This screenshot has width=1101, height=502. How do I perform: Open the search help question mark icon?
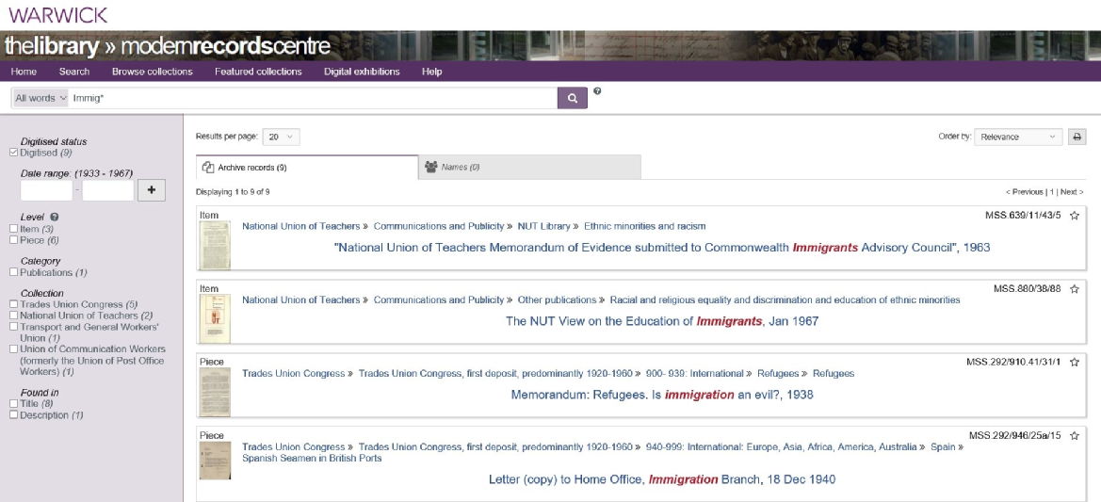[597, 91]
